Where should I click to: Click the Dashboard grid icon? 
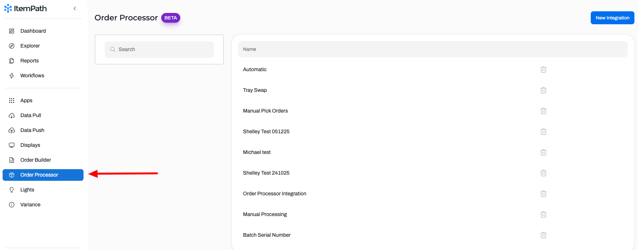pyautogui.click(x=12, y=31)
